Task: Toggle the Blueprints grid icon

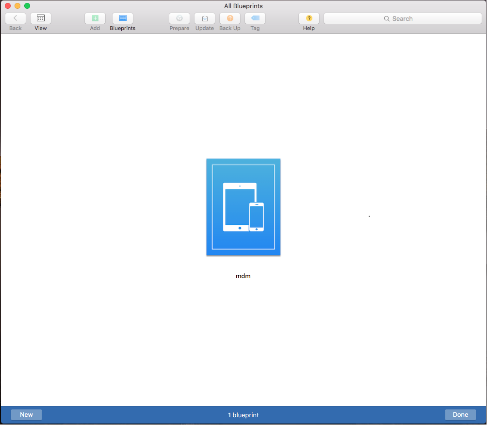Action: pyautogui.click(x=123, y=18)
